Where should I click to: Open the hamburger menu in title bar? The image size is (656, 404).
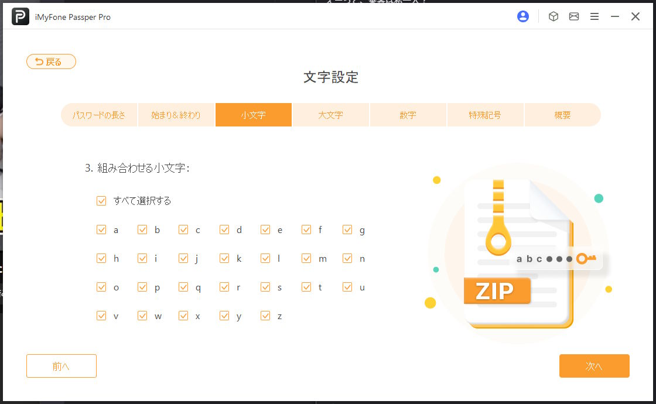[x=594, y=17]
